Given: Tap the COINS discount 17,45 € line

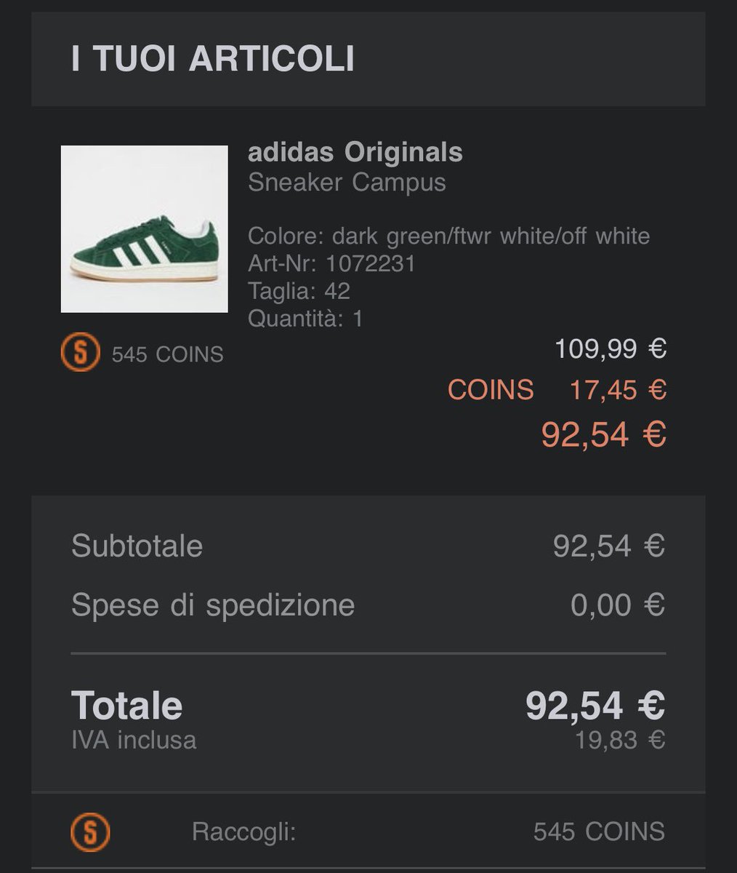Looking at the screenshot, I should tap(557, 390).
